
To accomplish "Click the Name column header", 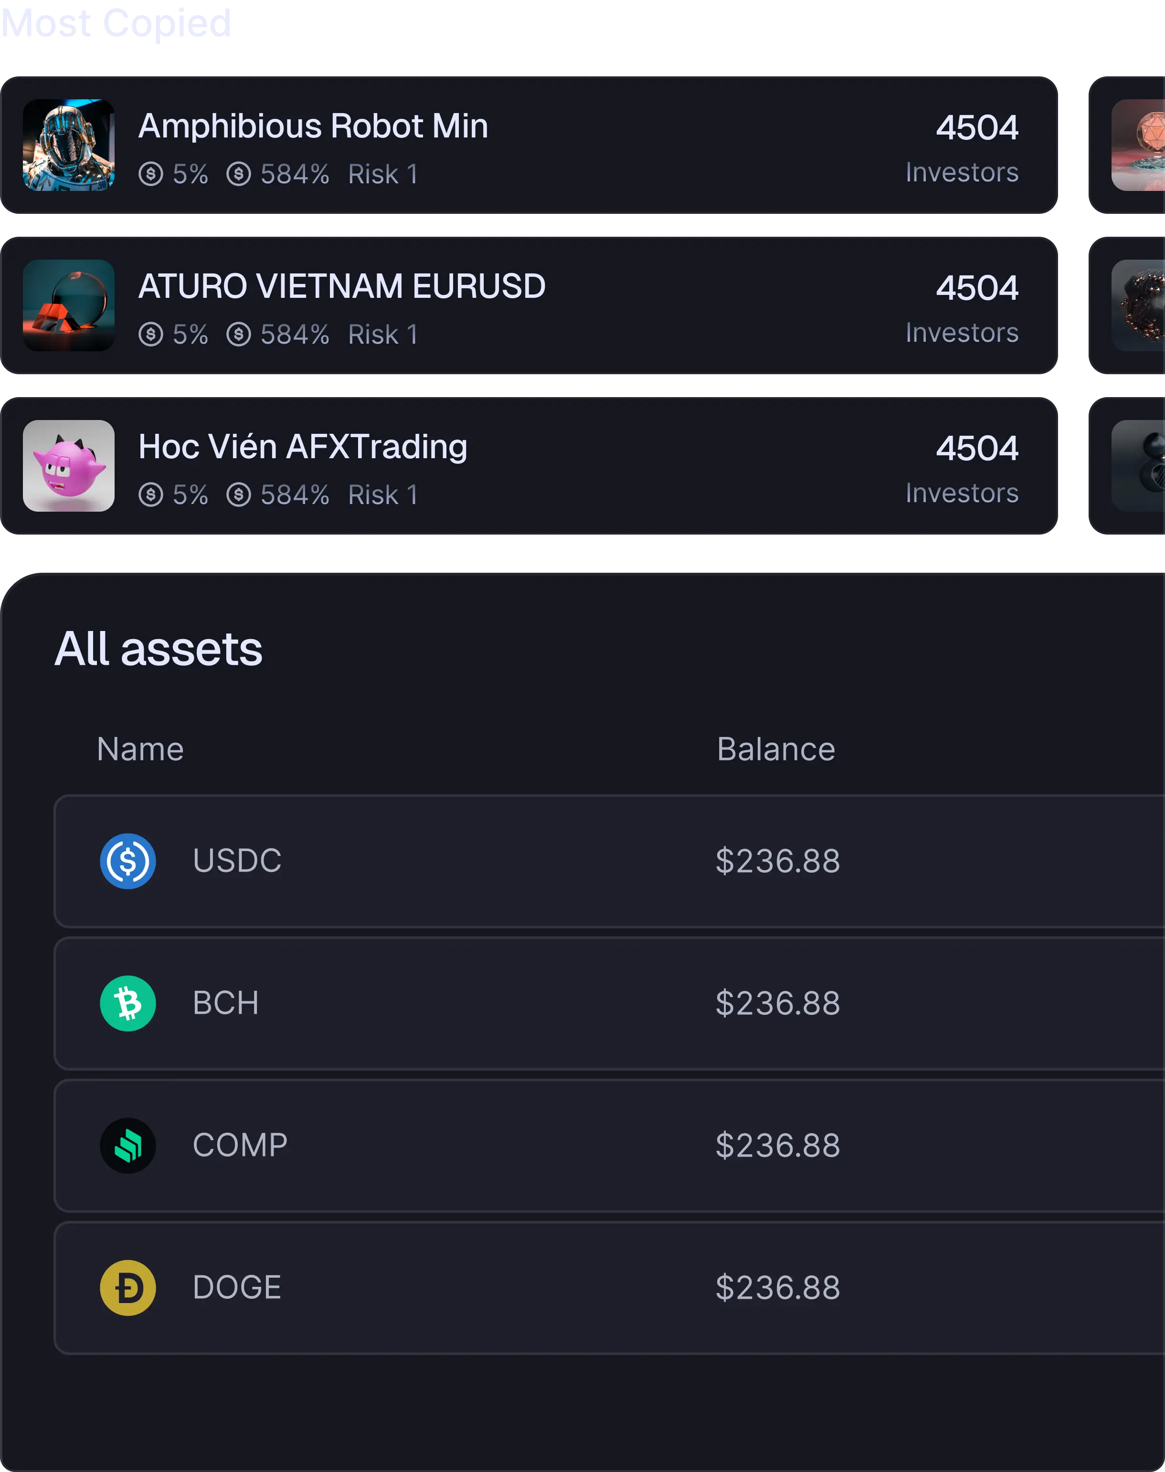I will click(x=140, y=748).
